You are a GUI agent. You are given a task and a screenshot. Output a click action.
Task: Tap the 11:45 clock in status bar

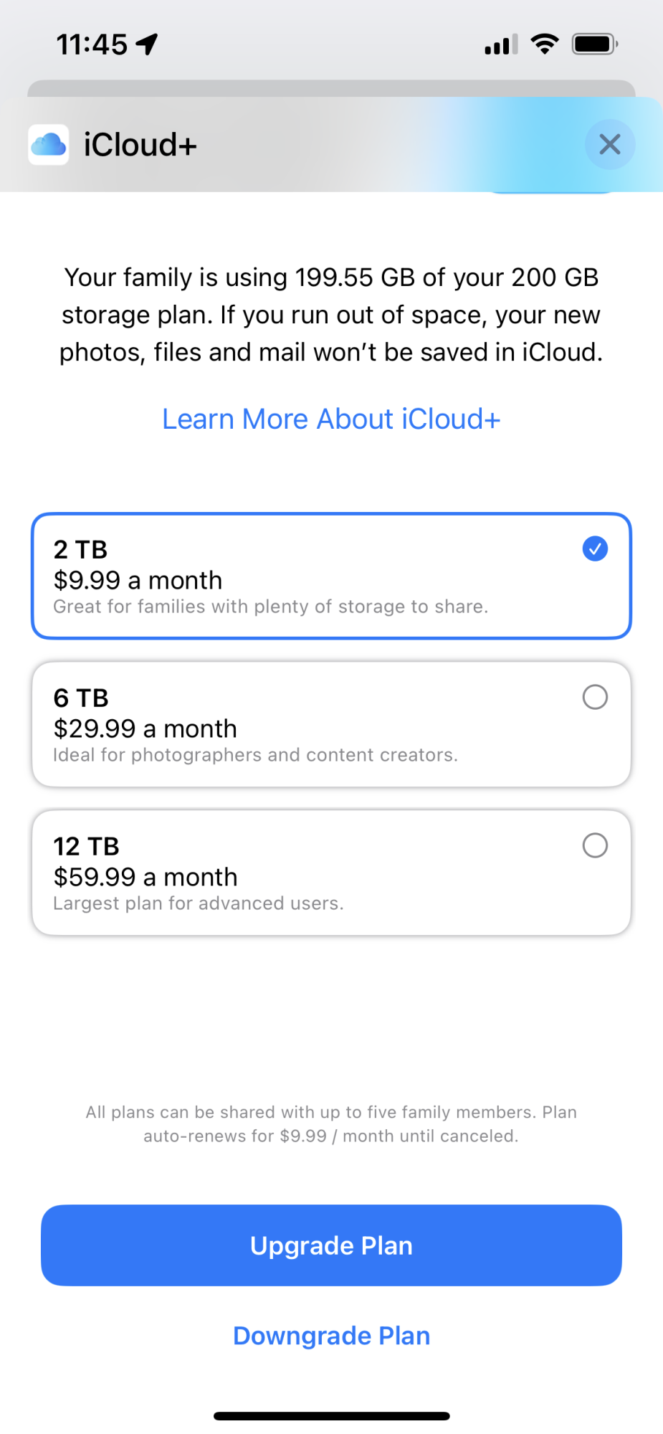92,44
